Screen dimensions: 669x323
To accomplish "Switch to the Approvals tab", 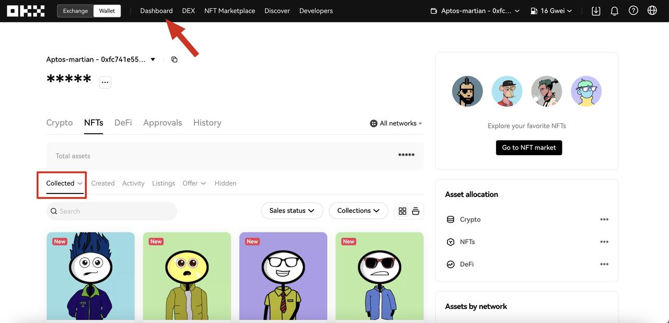I will [x=163, y=123].
